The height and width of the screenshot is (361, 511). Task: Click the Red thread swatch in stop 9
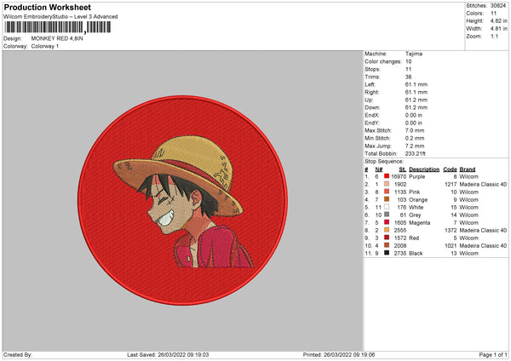tap(387, 238)
